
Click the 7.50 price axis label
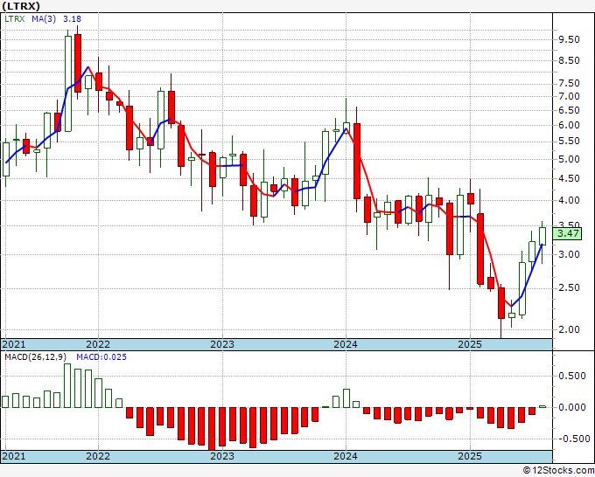pyautogui.click(x=570, y=83)
